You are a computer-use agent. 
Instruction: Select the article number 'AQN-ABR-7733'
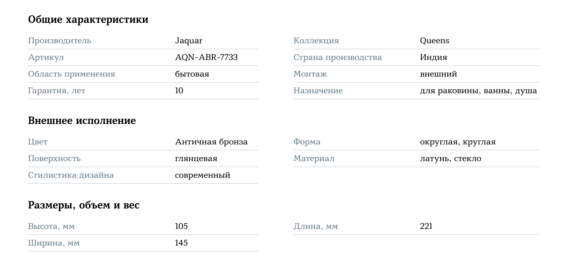[206, 57]
